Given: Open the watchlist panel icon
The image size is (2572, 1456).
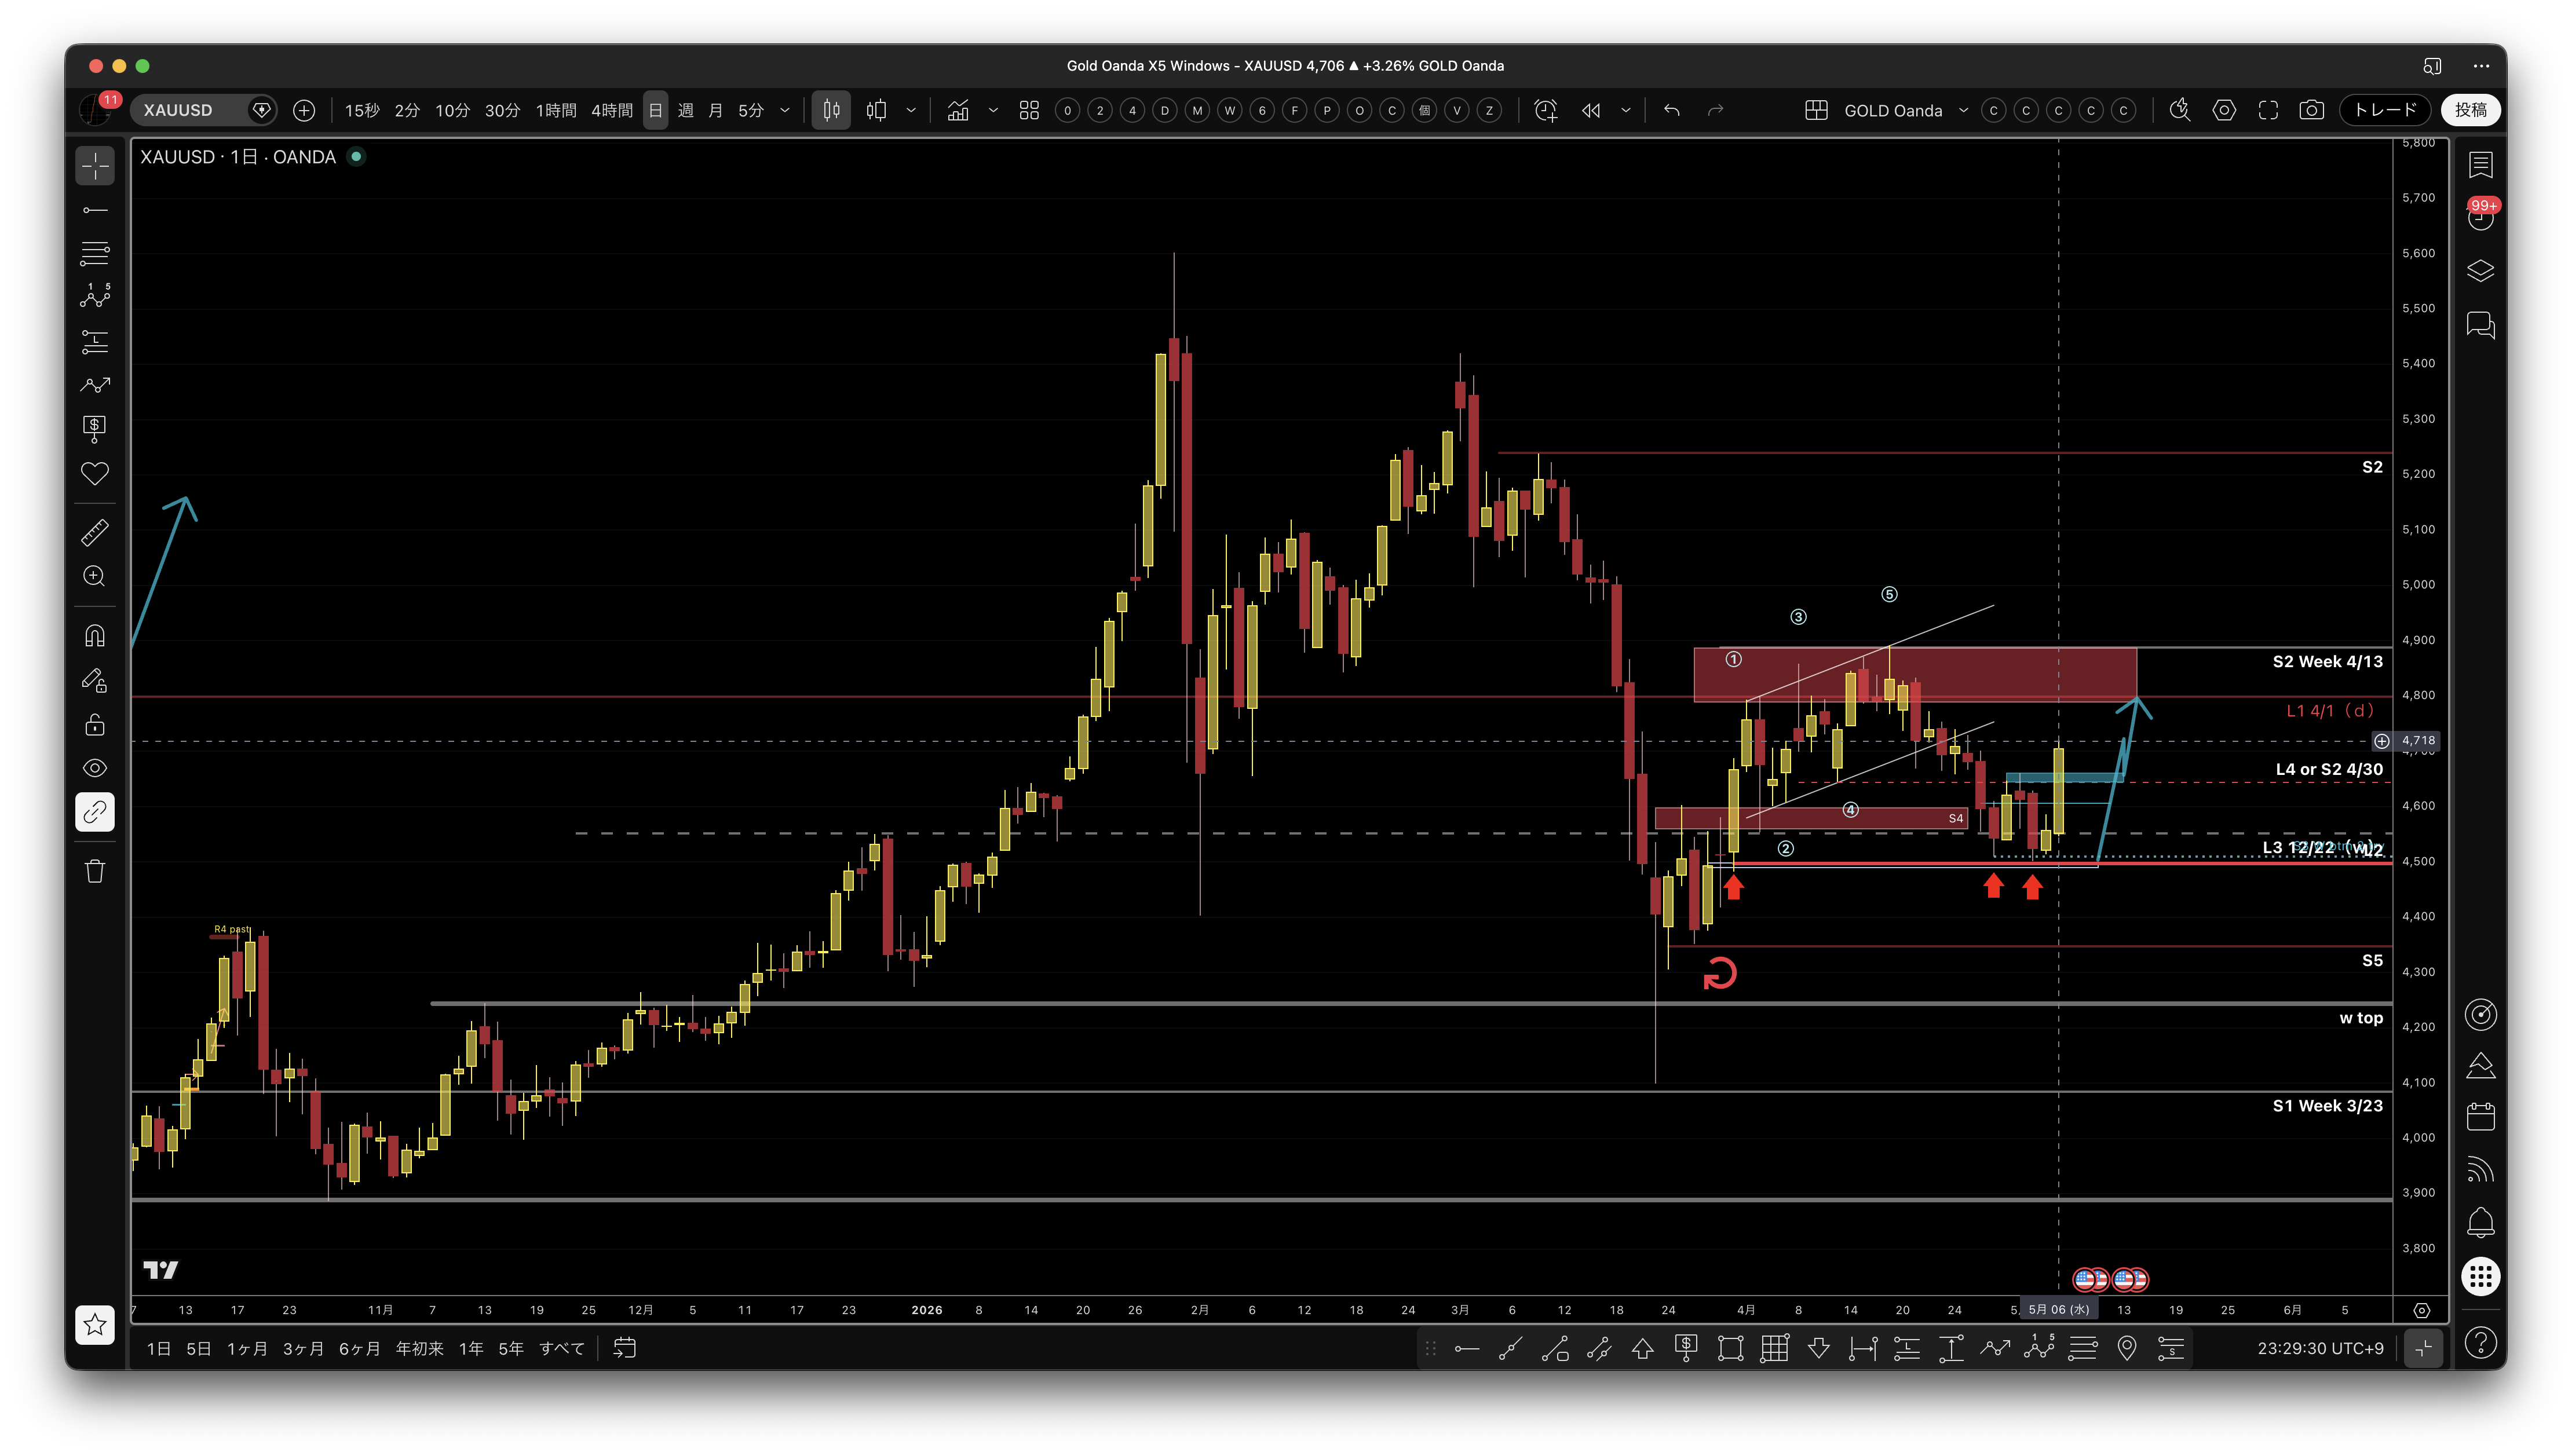Looking at the screenshot, I should click(x=2481, y=165).
